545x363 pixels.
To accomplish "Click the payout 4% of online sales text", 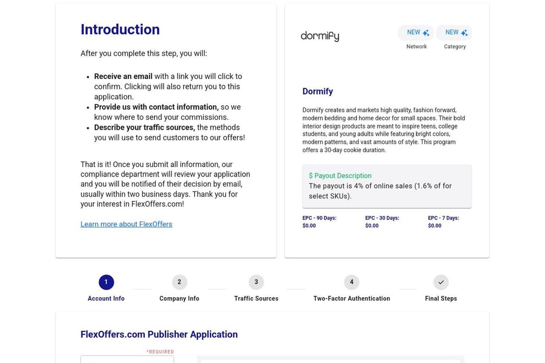I will click(380, 191).
